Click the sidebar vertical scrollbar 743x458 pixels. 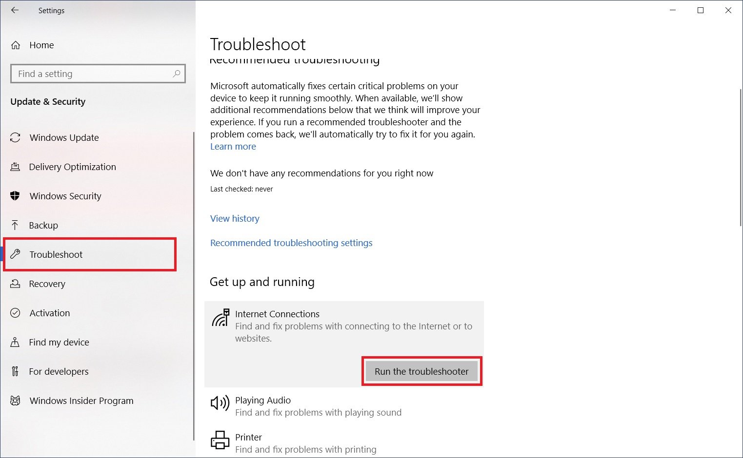194,286
